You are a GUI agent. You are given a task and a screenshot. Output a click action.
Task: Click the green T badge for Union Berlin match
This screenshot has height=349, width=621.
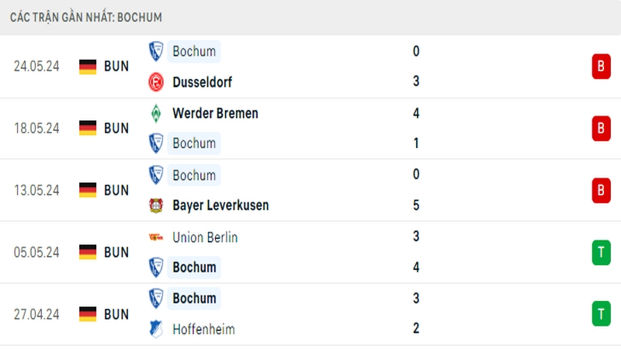[x=601, y=252]
